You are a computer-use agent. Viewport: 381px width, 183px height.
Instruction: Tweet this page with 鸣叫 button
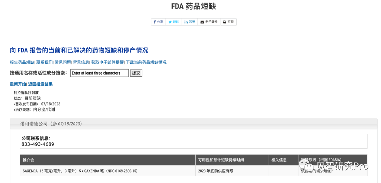coord(174,22)
